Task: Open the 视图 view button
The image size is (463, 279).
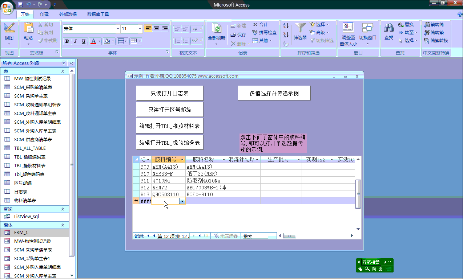Action: [9, 33]
